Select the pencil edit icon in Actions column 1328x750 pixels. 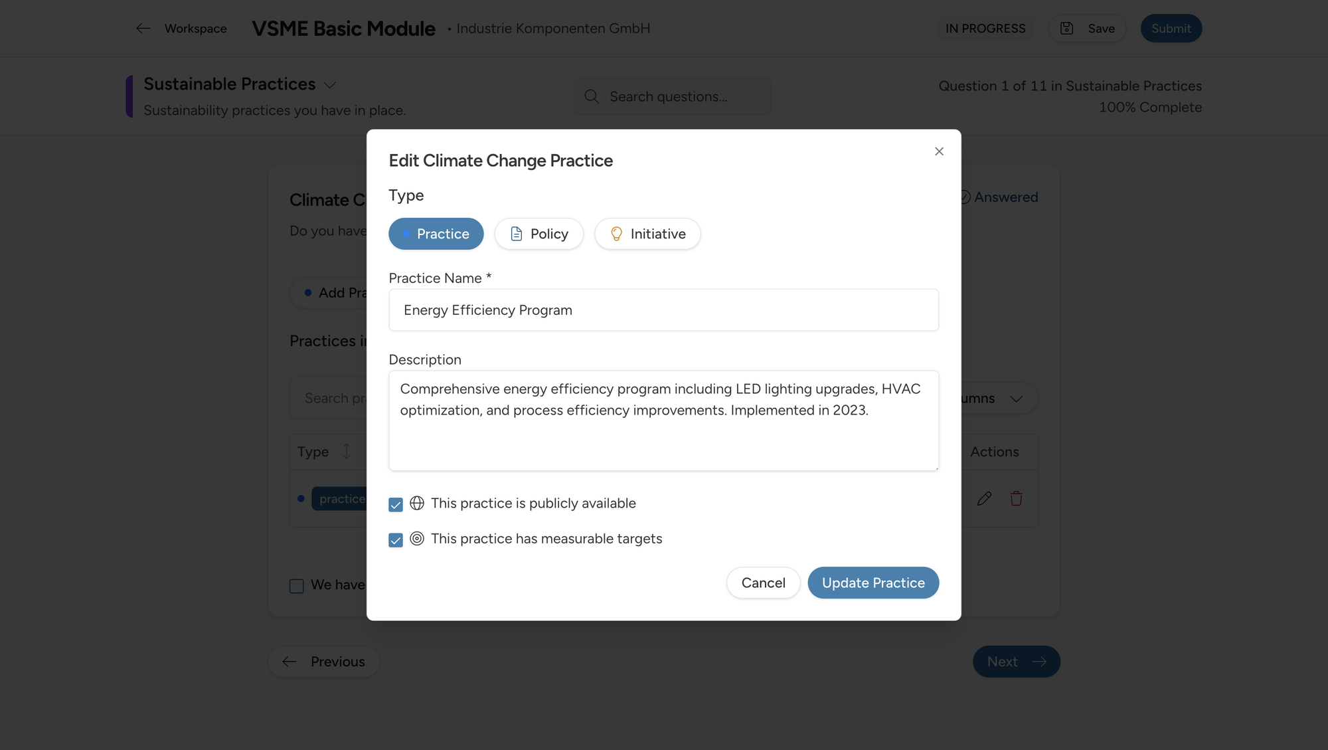coord(984,498)
